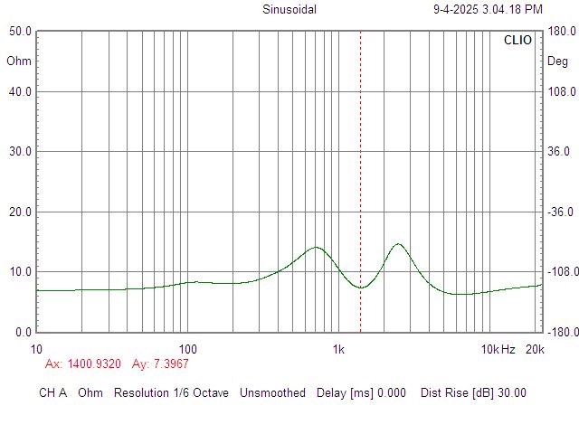Screen dimensions: 579x434
Task: Click the second impedance peak near 2.5 kHz
Action: tap(397, 244)
